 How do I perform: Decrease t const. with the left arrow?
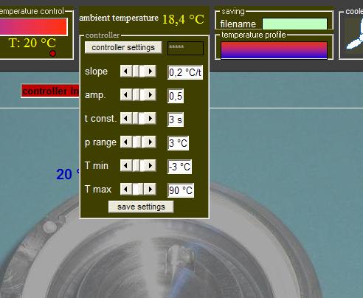(x=126, y=119)
